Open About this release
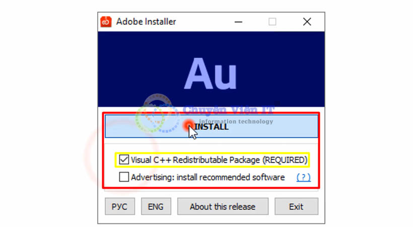The height and width of the screenshot is (227, 413). 223,206
